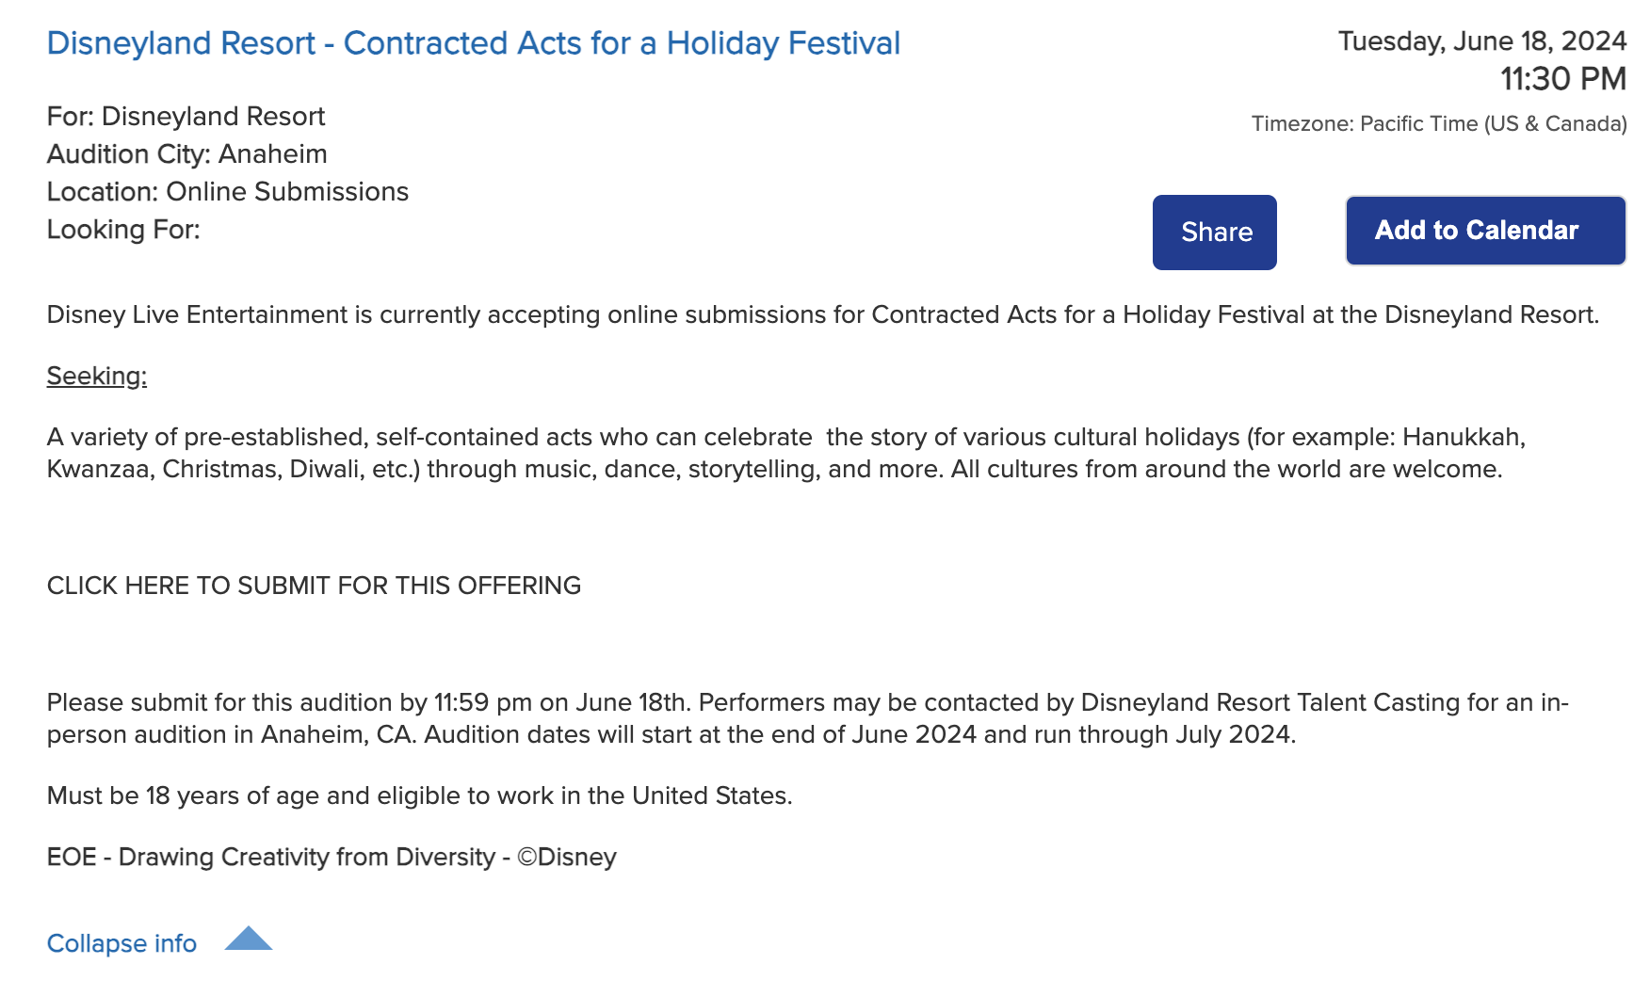Click the Timezone: Pacific Time label
The height and width of the screenshot is (996, 1650).
click(x=1438, y=124)
